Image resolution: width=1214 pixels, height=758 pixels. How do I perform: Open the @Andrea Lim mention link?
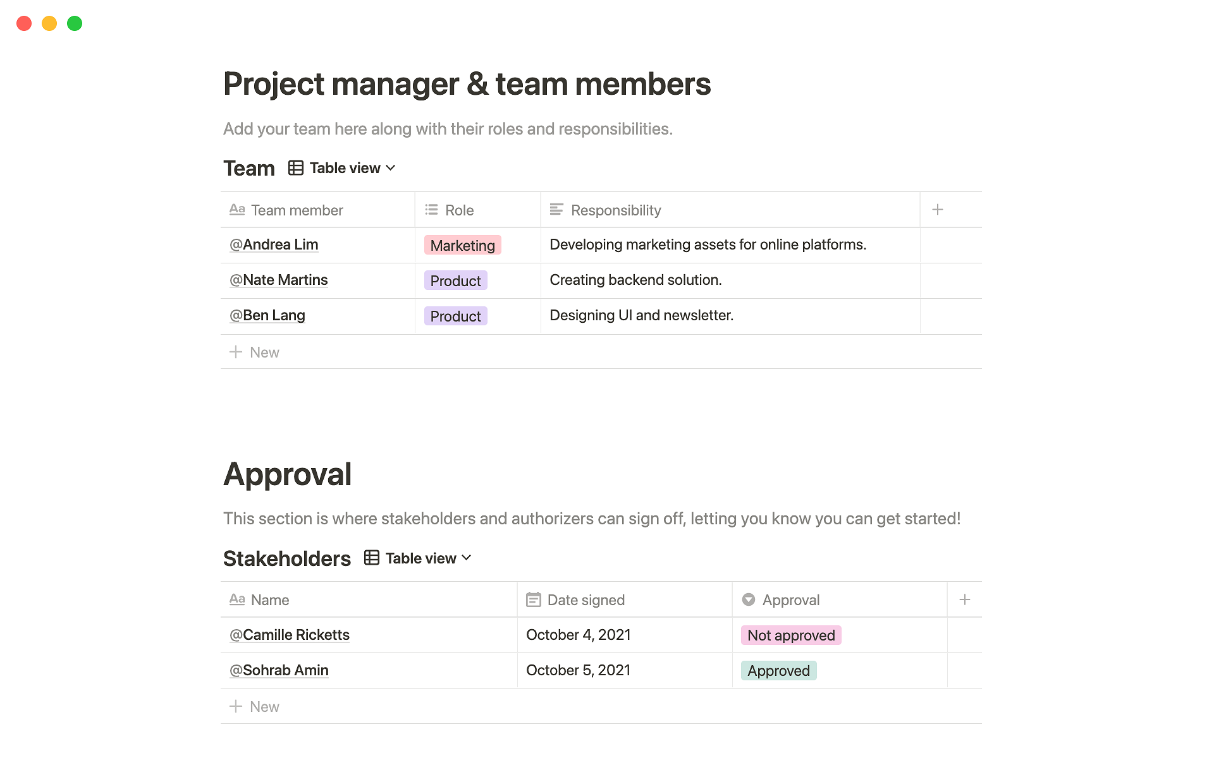click(274, 244)
